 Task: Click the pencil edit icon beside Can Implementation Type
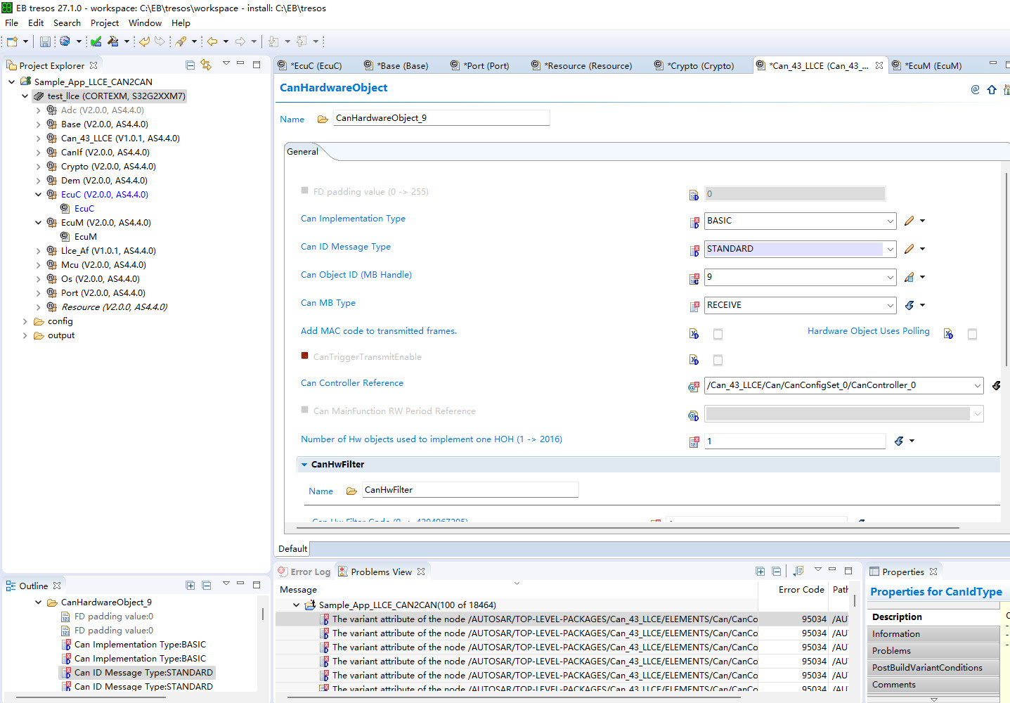[x=910, y=221]
